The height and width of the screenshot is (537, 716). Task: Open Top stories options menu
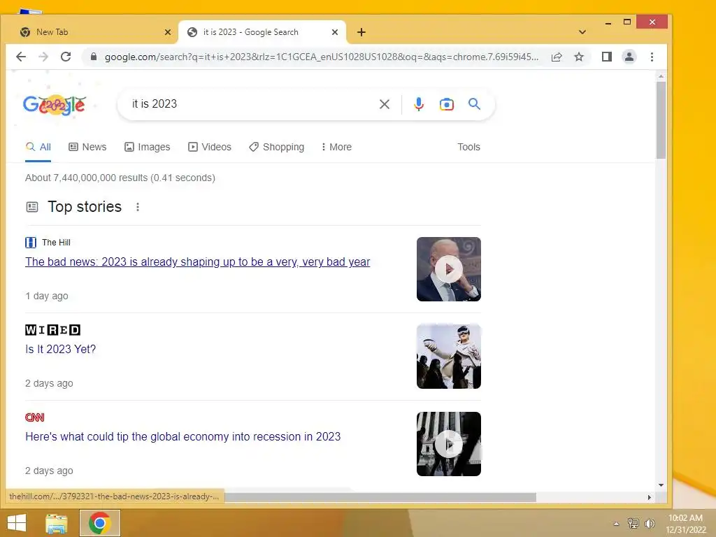[x=138, y=207]
